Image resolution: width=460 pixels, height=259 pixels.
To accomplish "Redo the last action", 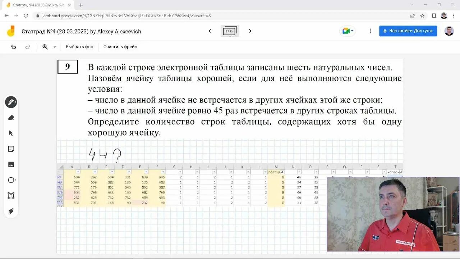I will (28, 47).
